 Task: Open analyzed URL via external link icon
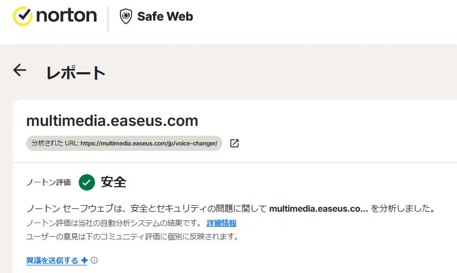coord(234,143)
